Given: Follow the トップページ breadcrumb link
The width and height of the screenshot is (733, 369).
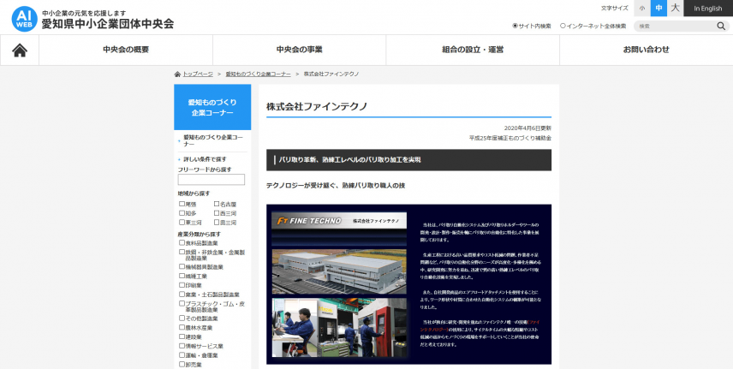Looking at the screenshot, I should tap(198, 74).
